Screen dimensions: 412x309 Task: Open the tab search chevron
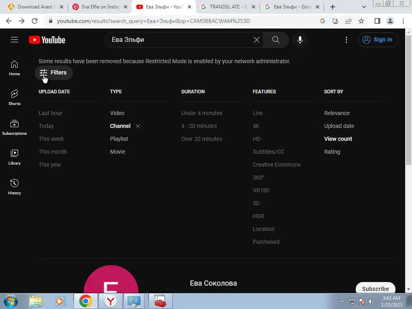click(x=364, y=7)
